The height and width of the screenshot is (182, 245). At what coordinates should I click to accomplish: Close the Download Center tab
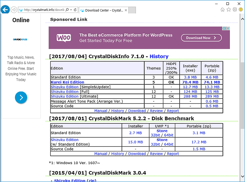point(126,10)
